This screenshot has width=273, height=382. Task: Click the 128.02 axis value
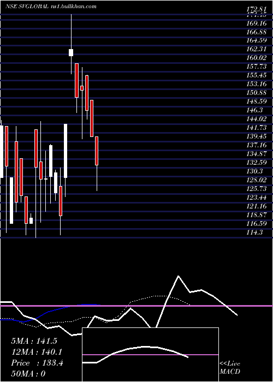[x=257, y=180]
